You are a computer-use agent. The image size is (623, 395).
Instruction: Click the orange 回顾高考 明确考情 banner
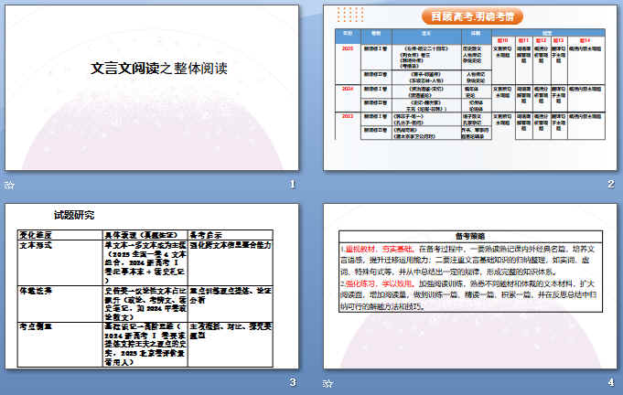472,16
